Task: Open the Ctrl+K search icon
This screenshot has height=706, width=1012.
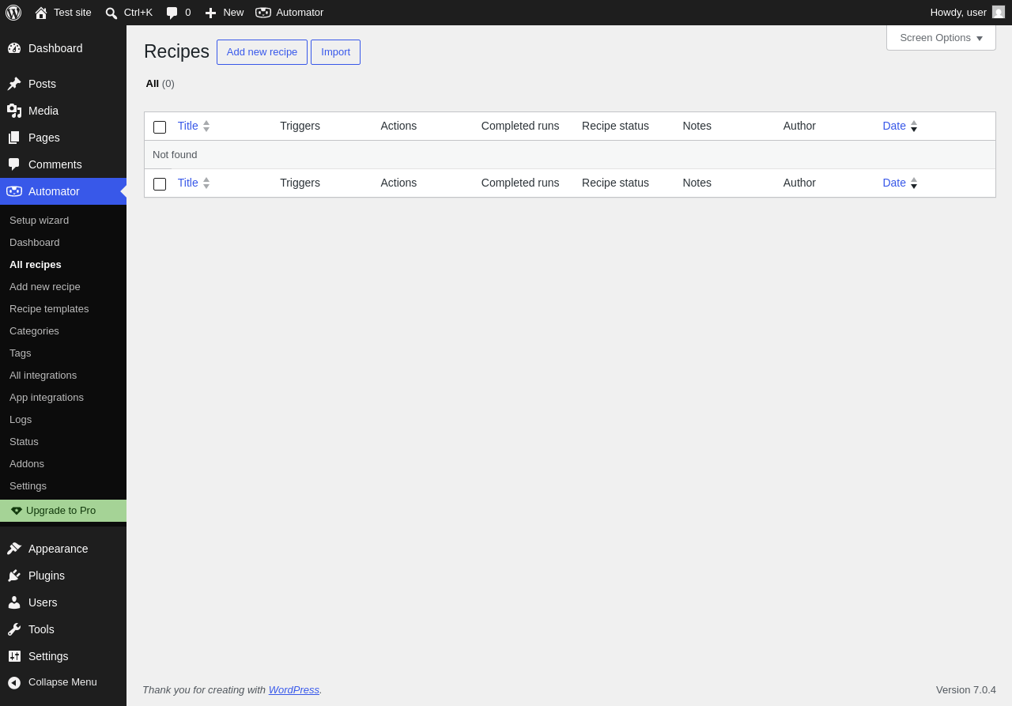Action: (111, 13)
